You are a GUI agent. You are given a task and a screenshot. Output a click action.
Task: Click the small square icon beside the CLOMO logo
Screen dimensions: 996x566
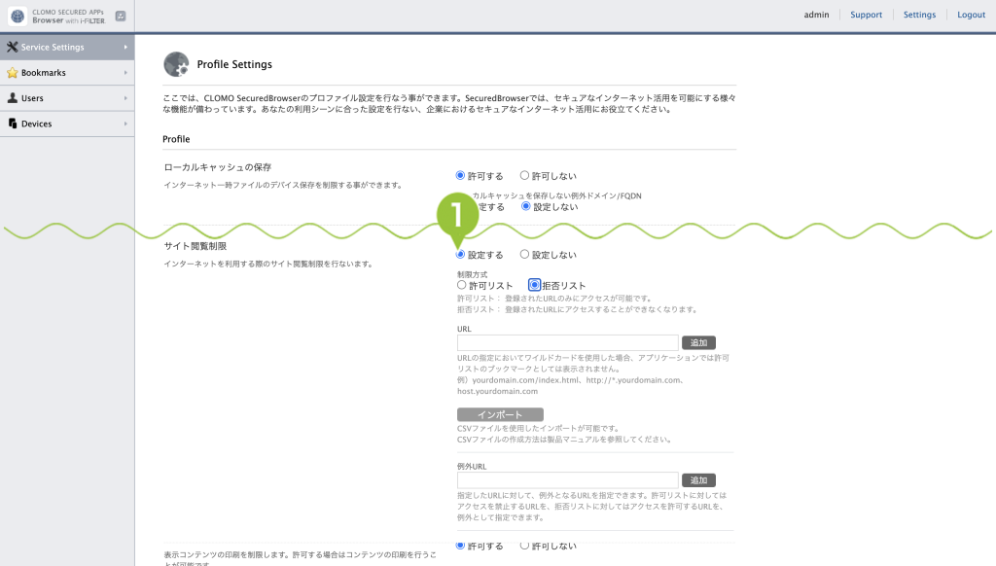coord(121,16)
